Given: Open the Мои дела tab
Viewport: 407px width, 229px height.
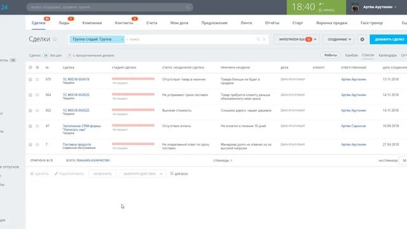Looking at the screenshot, I should [179, 23].
